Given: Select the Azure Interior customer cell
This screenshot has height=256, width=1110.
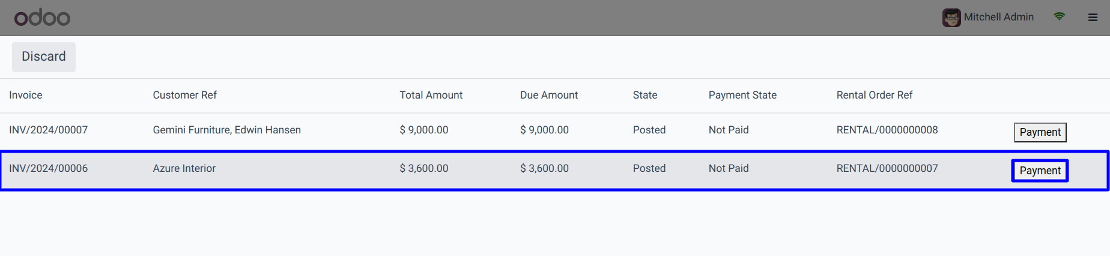Looking at the screenshot, I should coord(184,168).
